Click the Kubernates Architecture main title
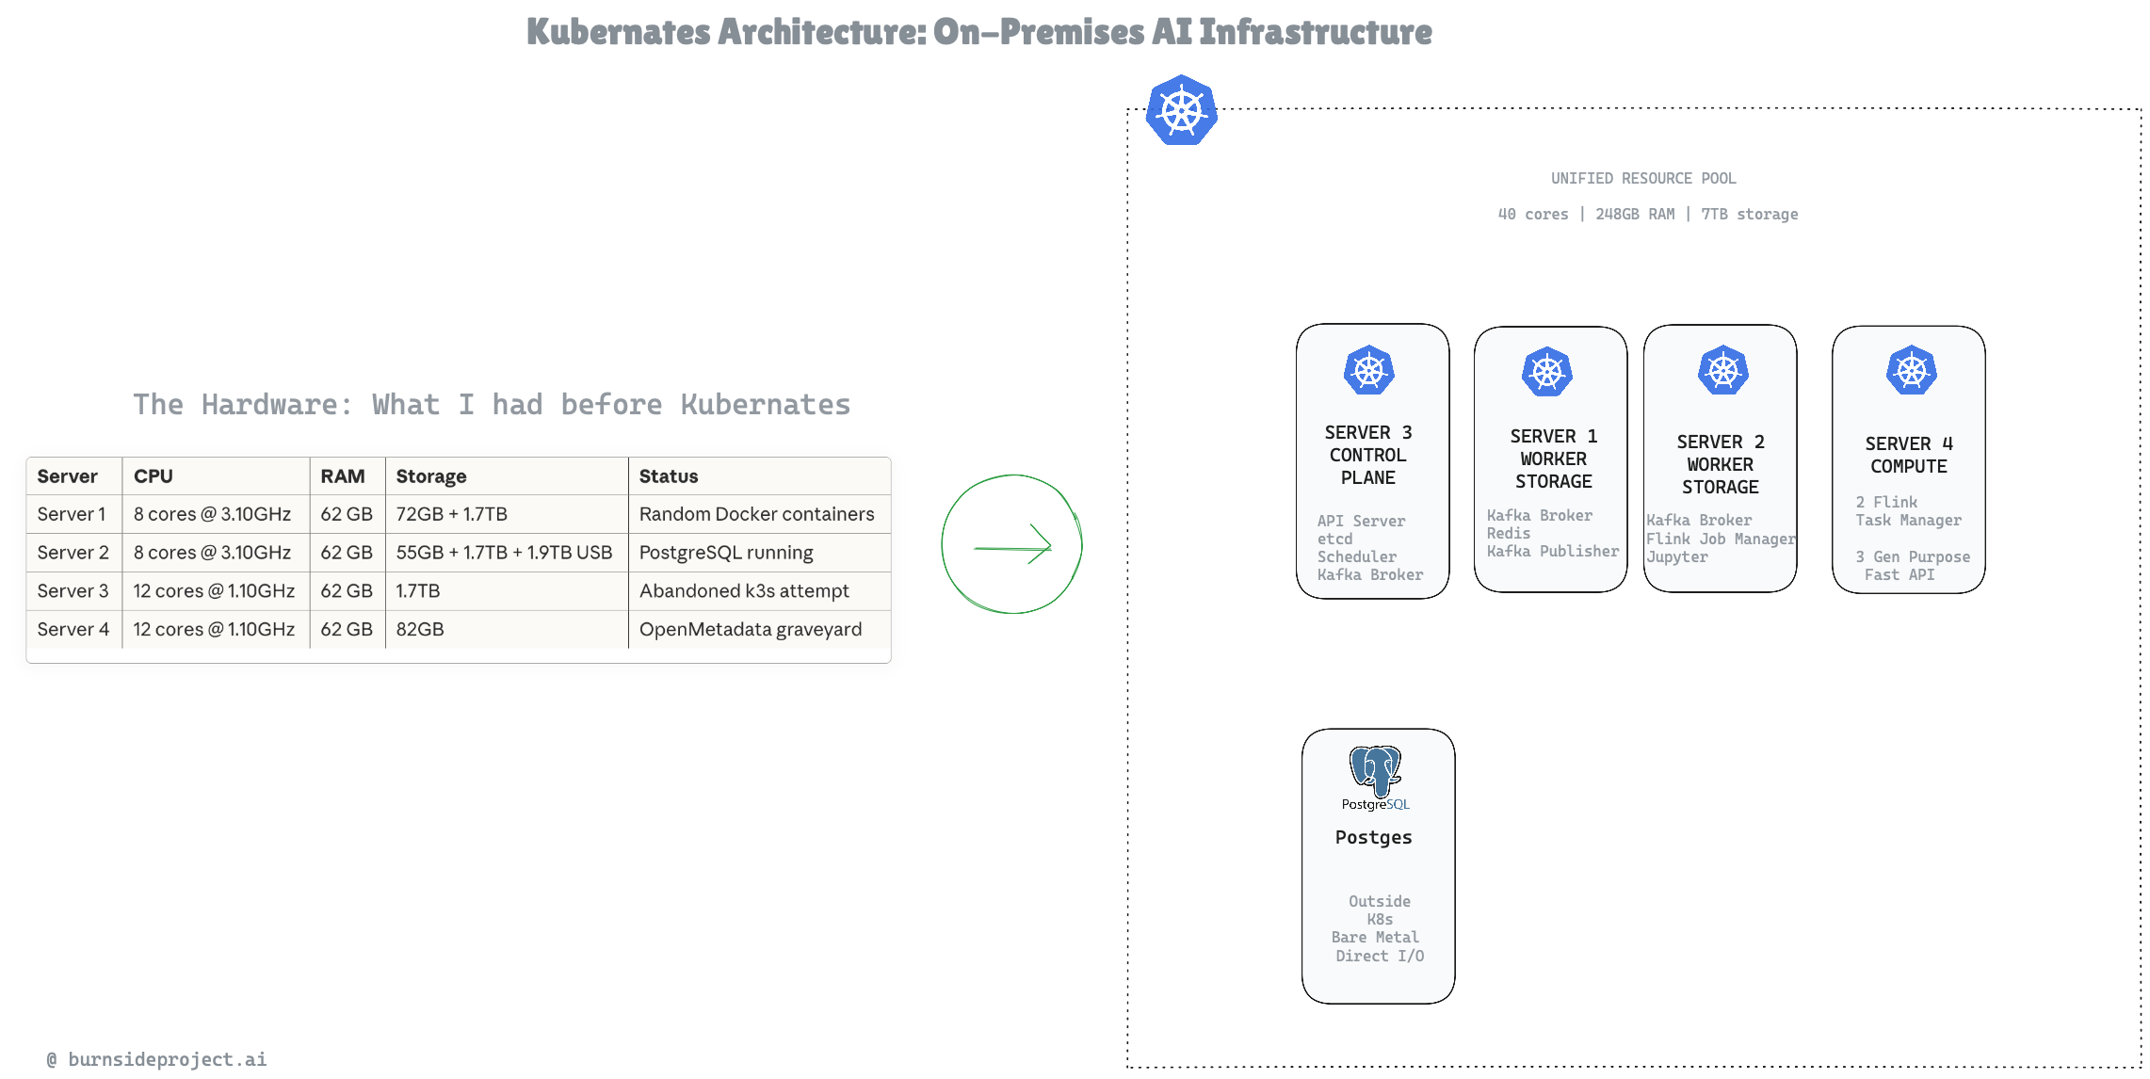2150x1079 pixels. coord(978,32)
